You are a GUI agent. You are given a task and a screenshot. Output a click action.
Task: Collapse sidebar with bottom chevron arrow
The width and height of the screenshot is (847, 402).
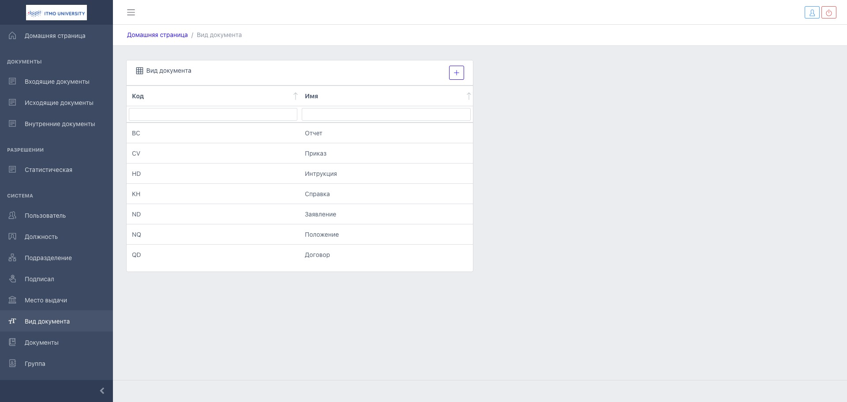(x=102, y=391)
